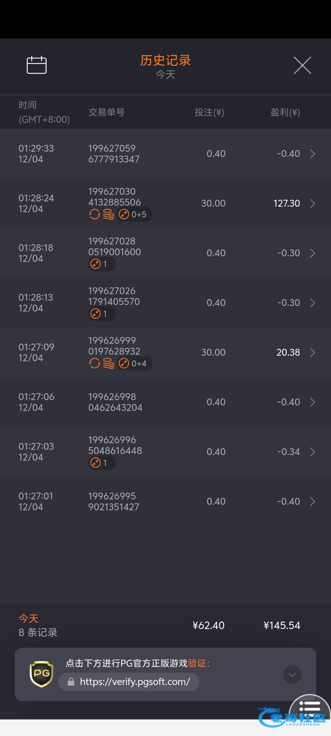The height and width of the screenshot is (736, 331).
Task: Click the free spin icon in 127.30 row
Action: point(94,214)
